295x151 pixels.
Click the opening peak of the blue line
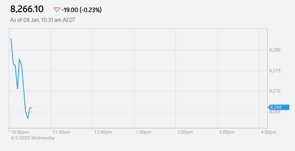pyautogui.click(x=11, y=39)
